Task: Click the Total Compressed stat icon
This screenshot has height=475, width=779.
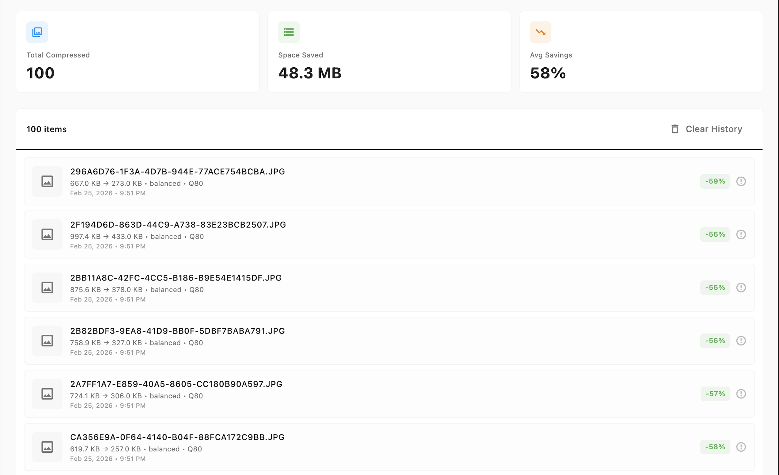Action: click(x=37, y=32)
